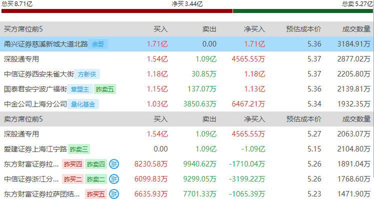Click 9299.05万 sell value
The width and height of the screenshot is (374, 199).
(200, 179)
